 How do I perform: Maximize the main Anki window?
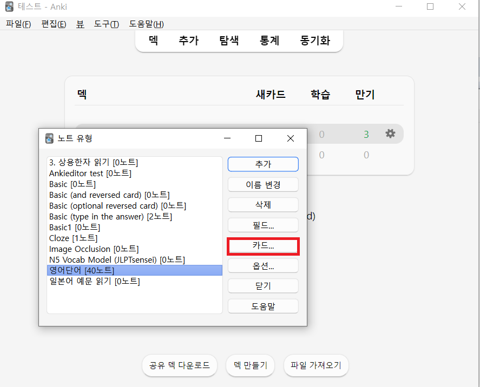click(430, 6)
